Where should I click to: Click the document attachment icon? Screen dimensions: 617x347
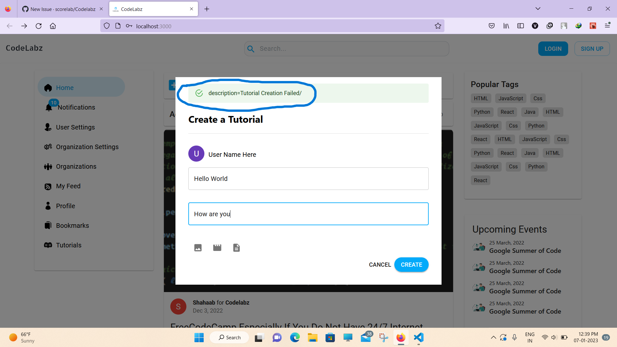click(x=237, y=247)
